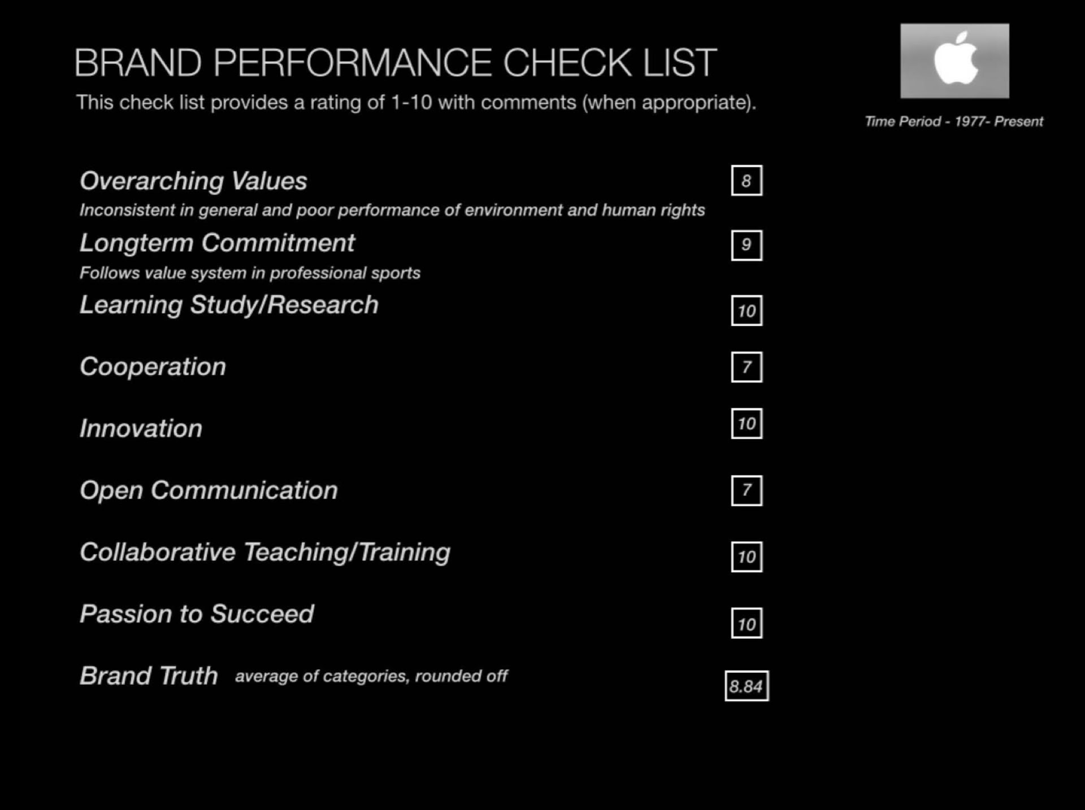
Task: Click the Time Period 1977-Present caption
Action: [x=954, y=121]
